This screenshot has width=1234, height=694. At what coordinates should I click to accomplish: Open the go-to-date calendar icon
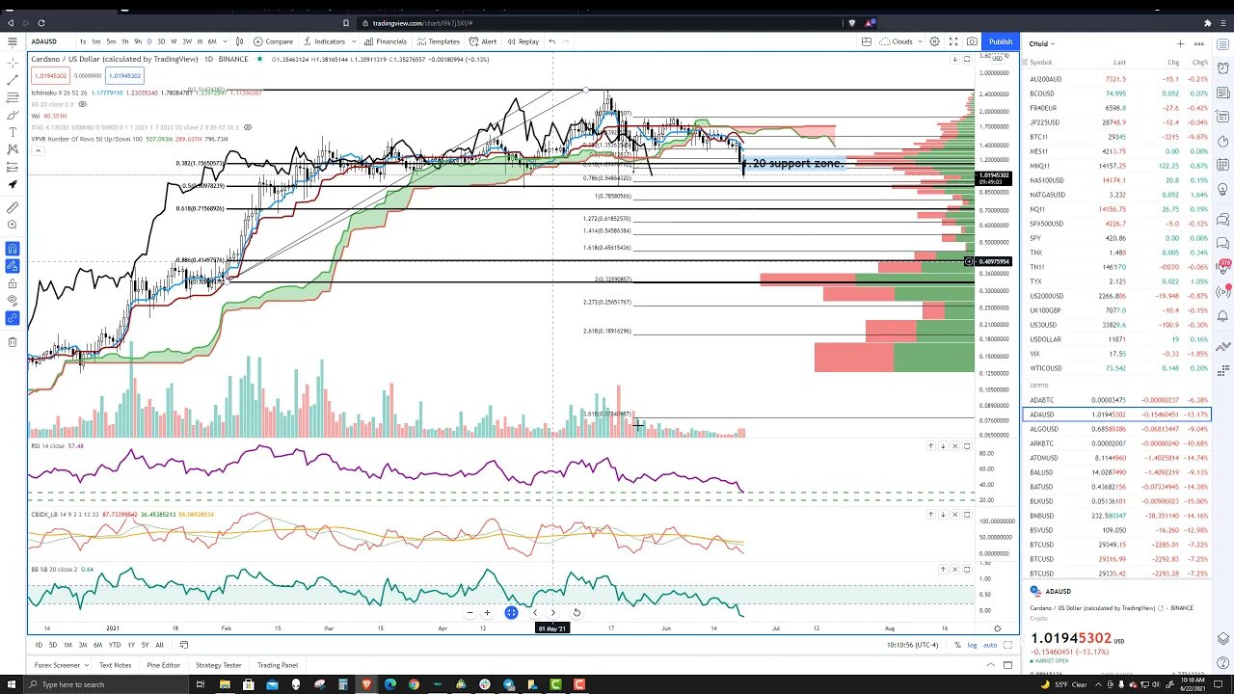click(184, 645)
